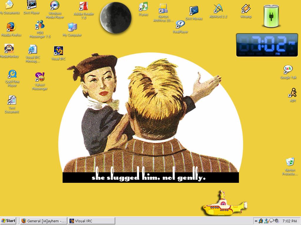The width and height of the screenshot is (301, 225).
Task: Click the blue digital clock gadget
Action: point(267,45)
